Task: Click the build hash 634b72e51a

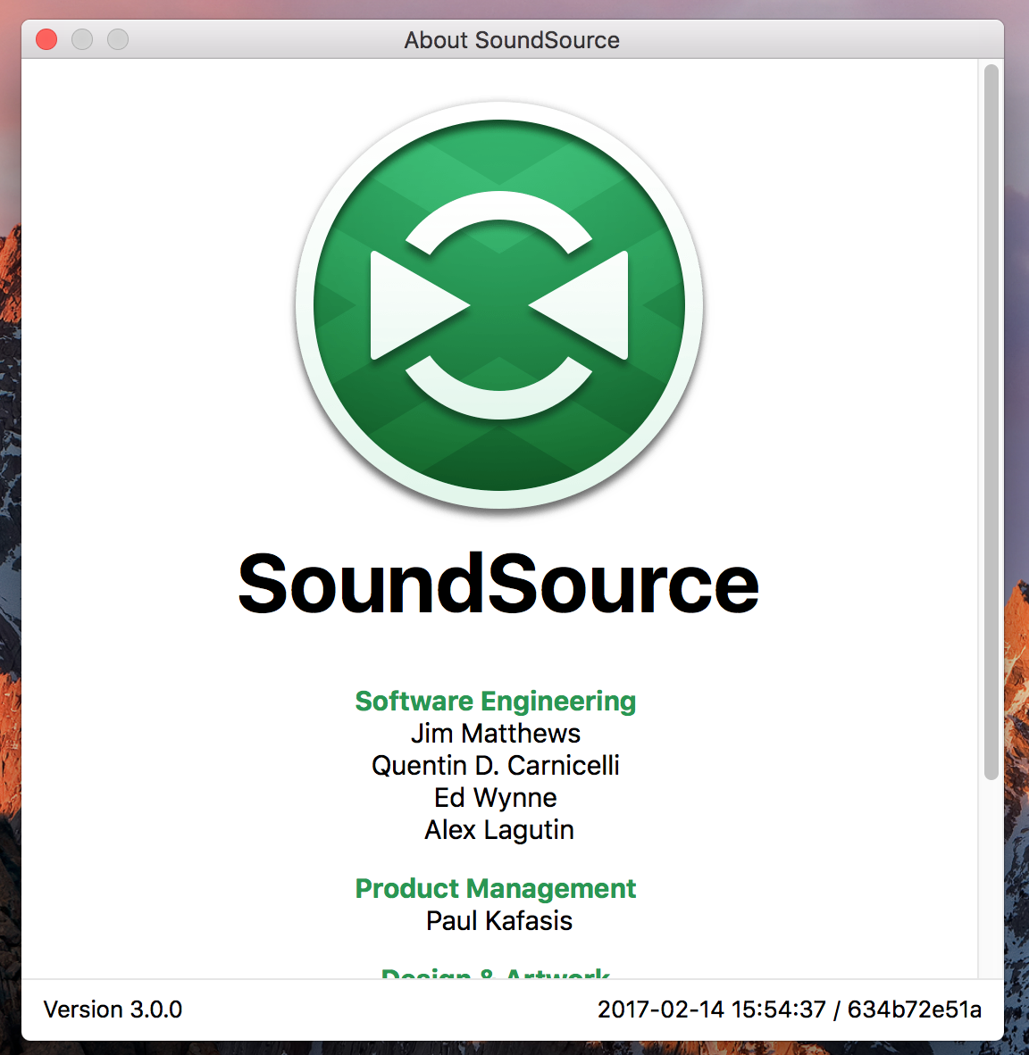Action: click(x=915, y=1009)
